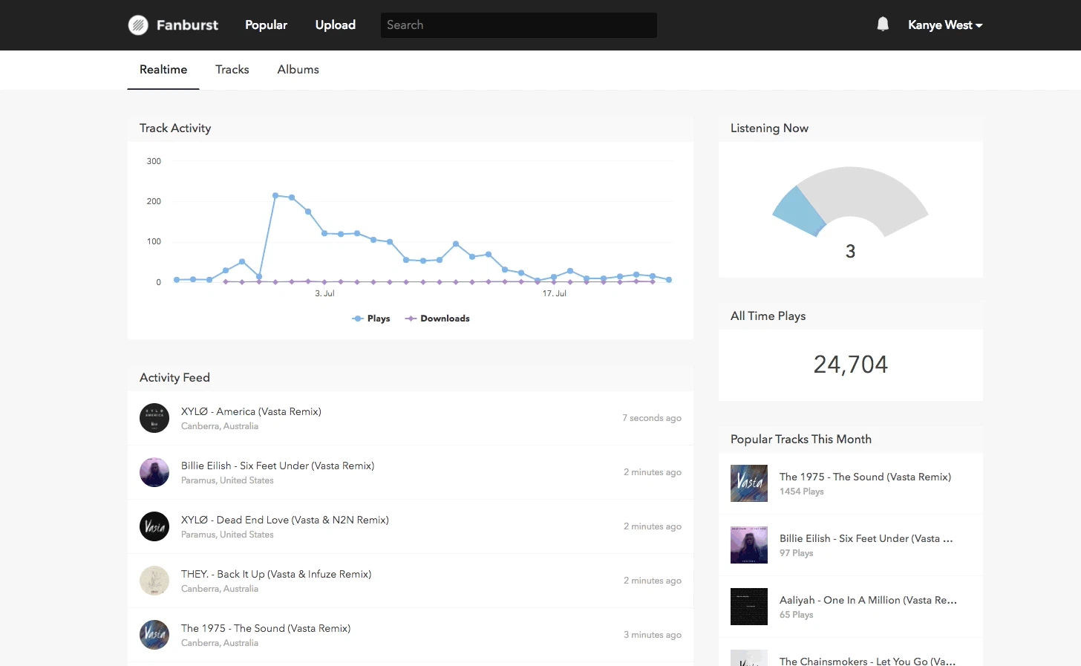Click the '65 Plays' count
The width and height of the screenshot is (1081, 666).
797,615
